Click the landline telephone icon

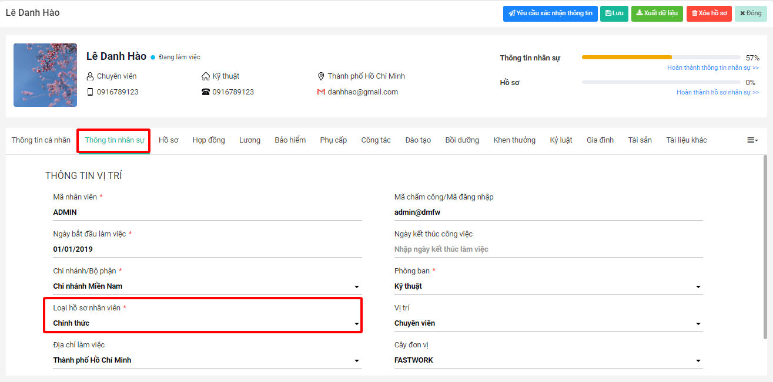point(206,92)
